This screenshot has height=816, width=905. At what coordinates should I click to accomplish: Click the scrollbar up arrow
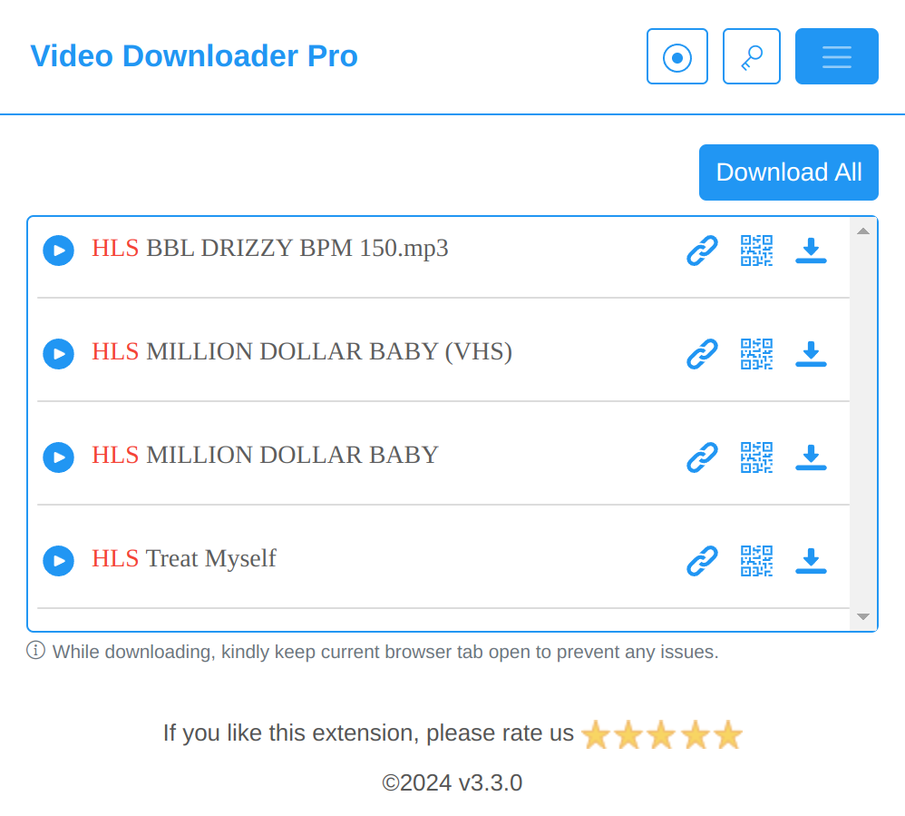863,231
